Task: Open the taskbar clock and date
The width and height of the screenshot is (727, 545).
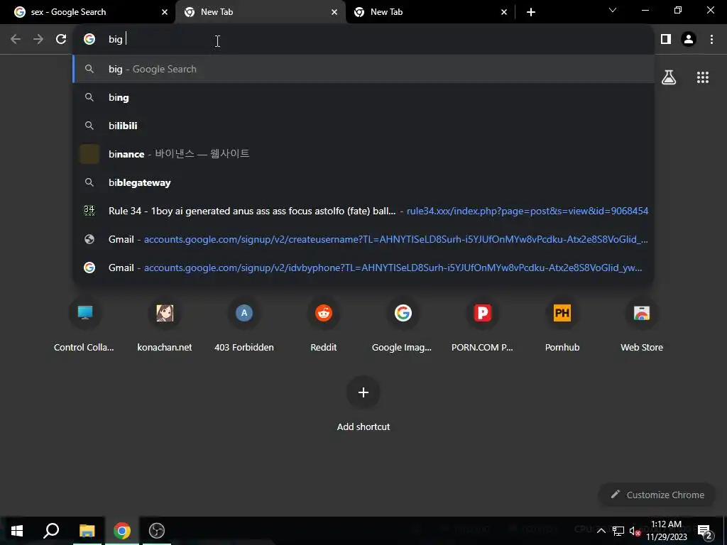Action: pyautogui.click(x=666, y=531)
